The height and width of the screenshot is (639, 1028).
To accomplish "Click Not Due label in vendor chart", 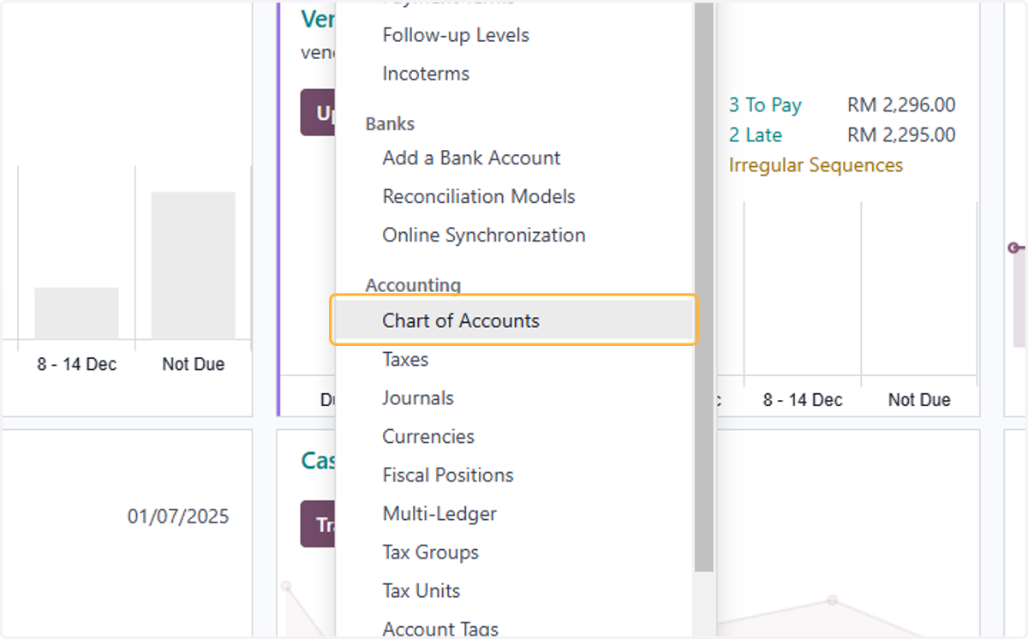I will 919,400.
